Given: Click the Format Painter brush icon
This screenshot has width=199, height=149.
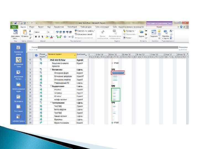Looking at the screenshot, I should pos(30,38).
